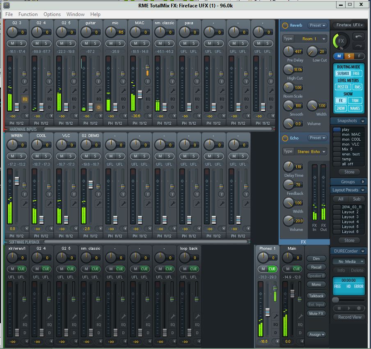Open Fireface UFX device dropdown
The image size is (371, 349).
coord(350,25)
